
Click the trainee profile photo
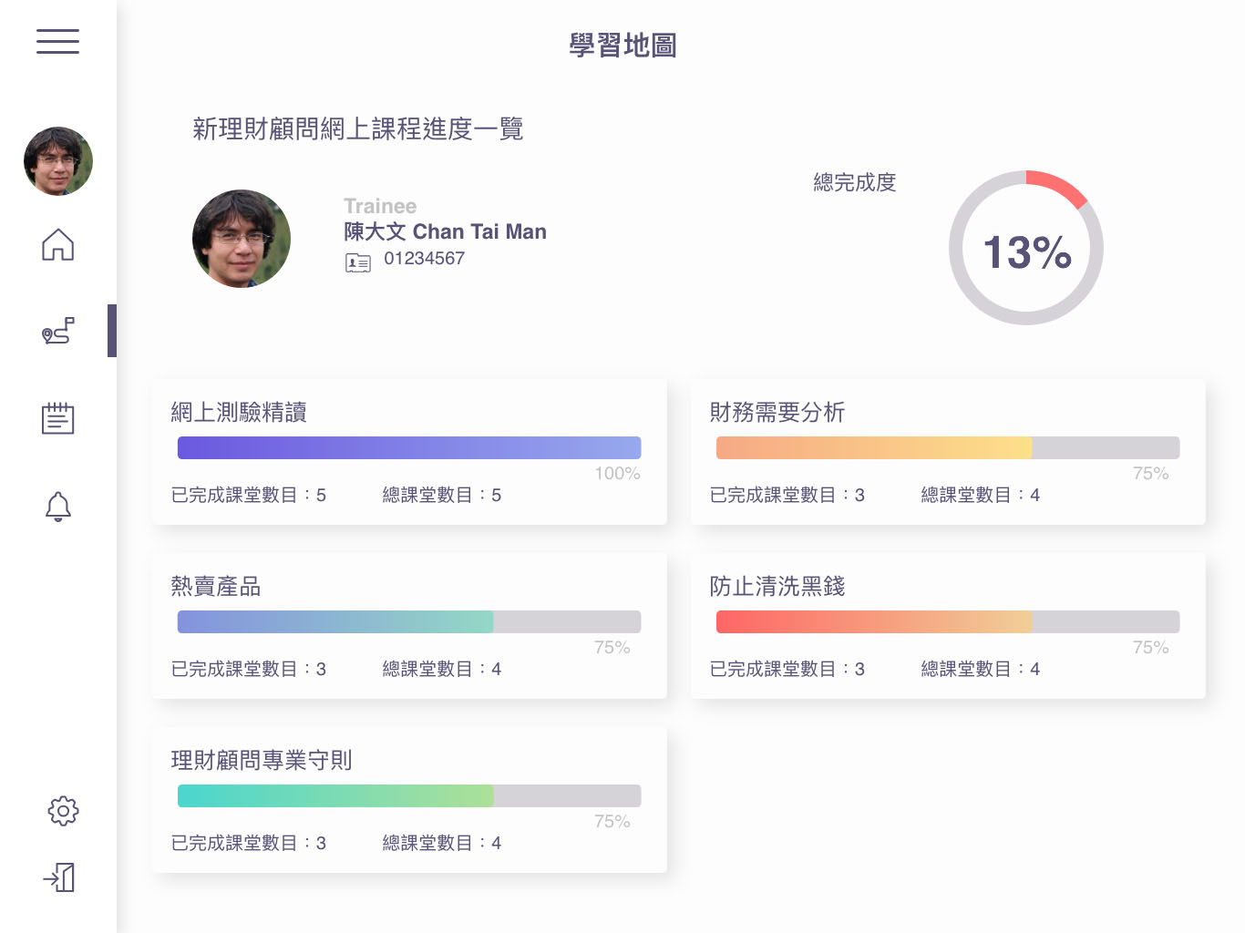[242, 239]
